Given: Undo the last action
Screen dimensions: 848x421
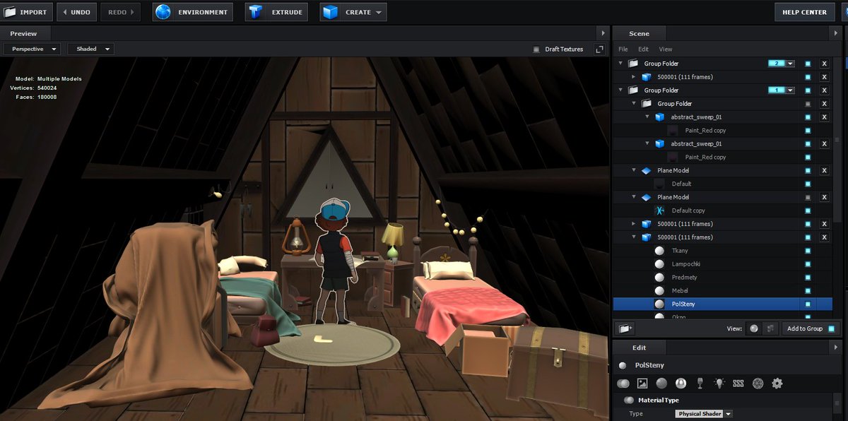Looking at the screenshot, I should (x=76, y=12).
